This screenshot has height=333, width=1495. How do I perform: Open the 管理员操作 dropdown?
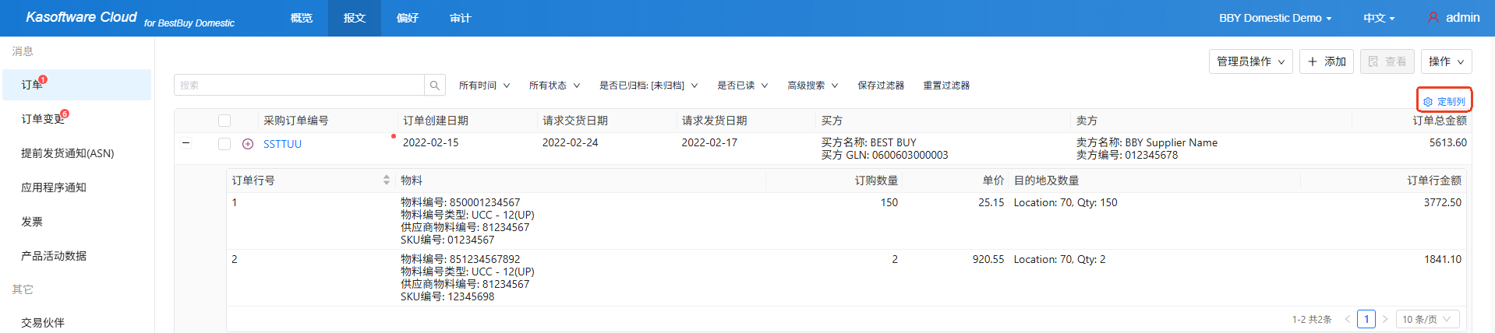1250,61
